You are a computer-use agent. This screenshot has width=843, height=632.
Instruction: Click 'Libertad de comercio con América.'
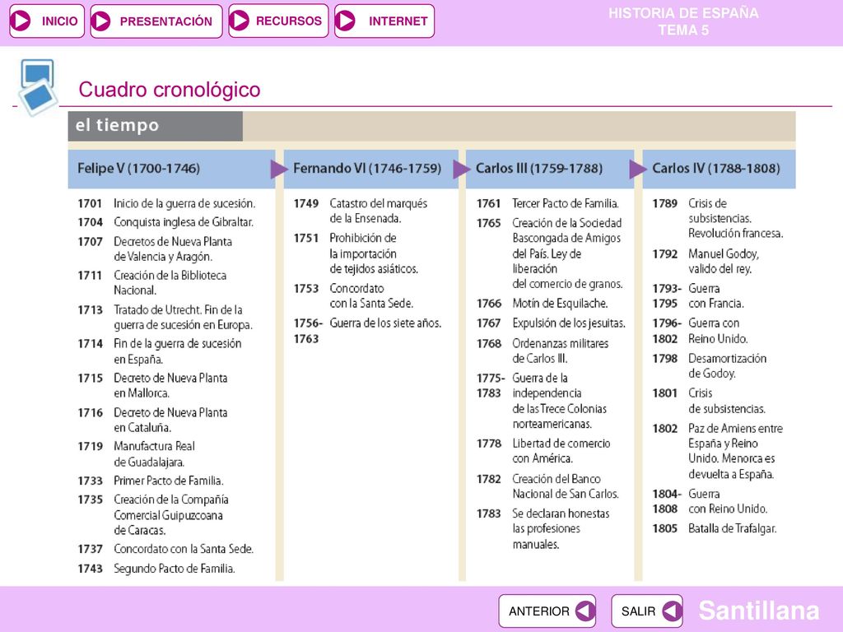(561, 451)
